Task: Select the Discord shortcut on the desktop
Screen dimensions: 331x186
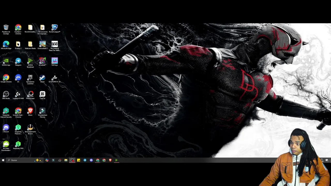Action: click(6, 129)
